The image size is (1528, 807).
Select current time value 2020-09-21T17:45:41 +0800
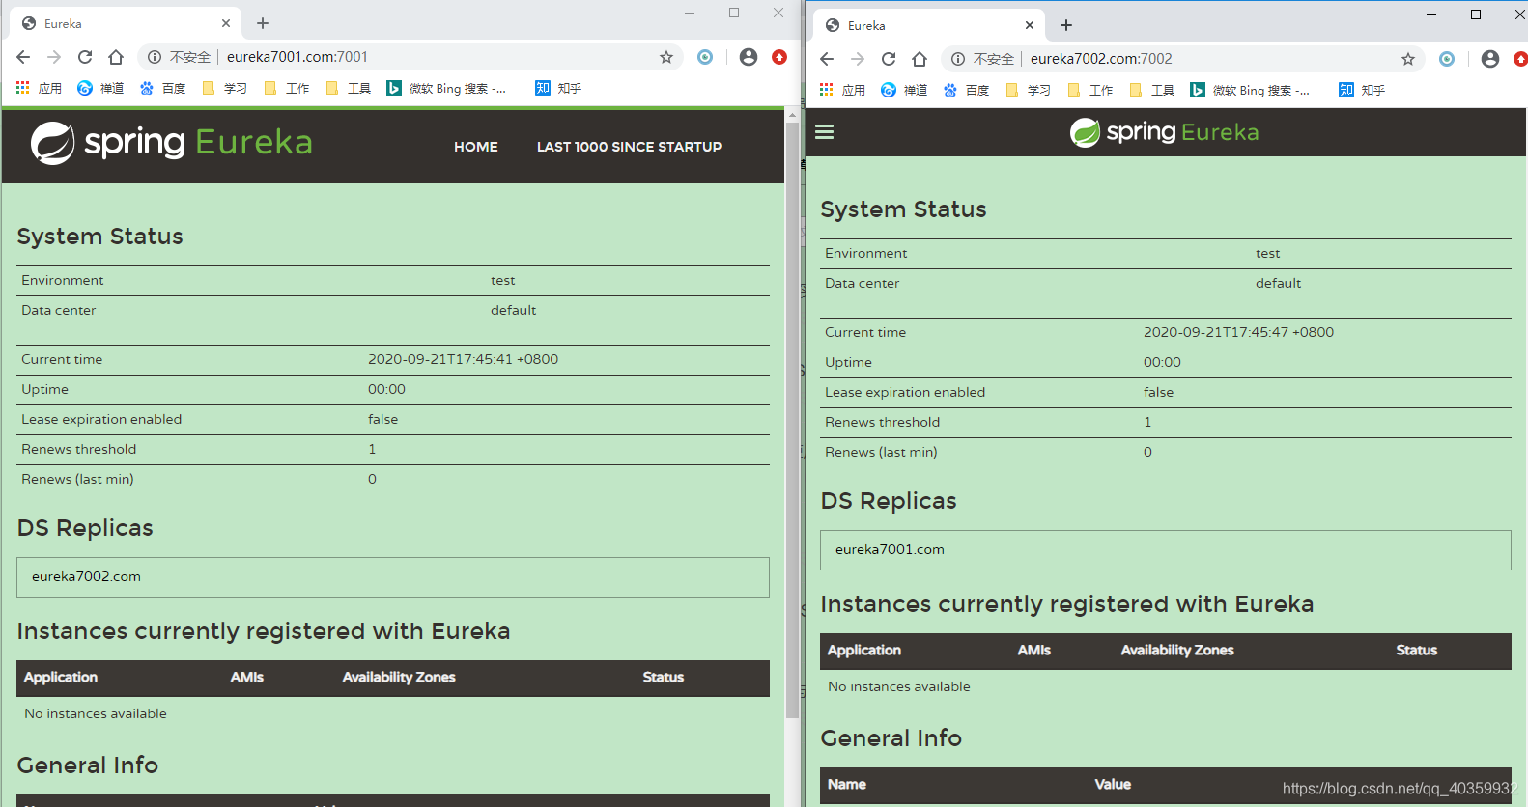(x=463, y=359)
